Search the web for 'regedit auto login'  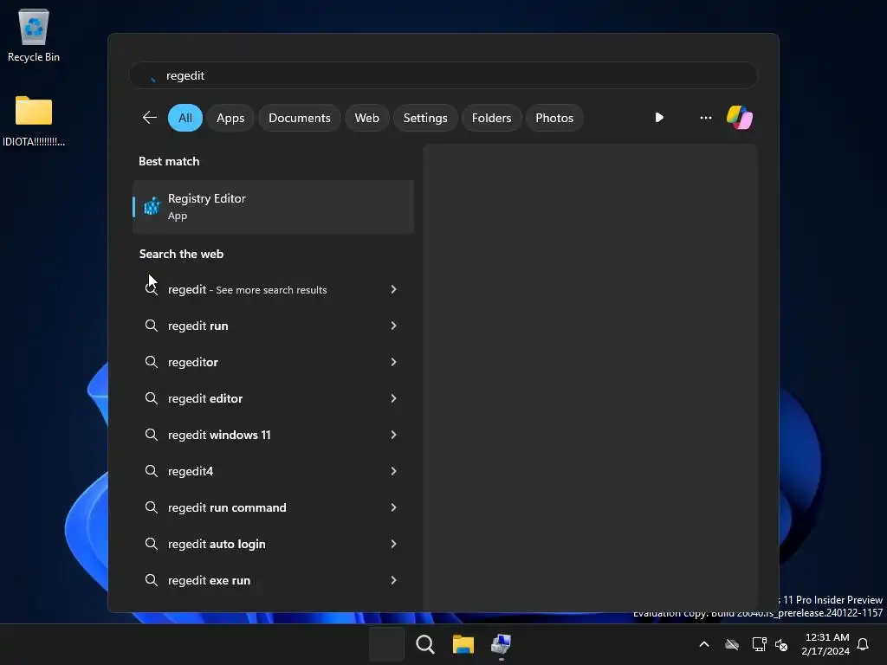tap(273, 544)
